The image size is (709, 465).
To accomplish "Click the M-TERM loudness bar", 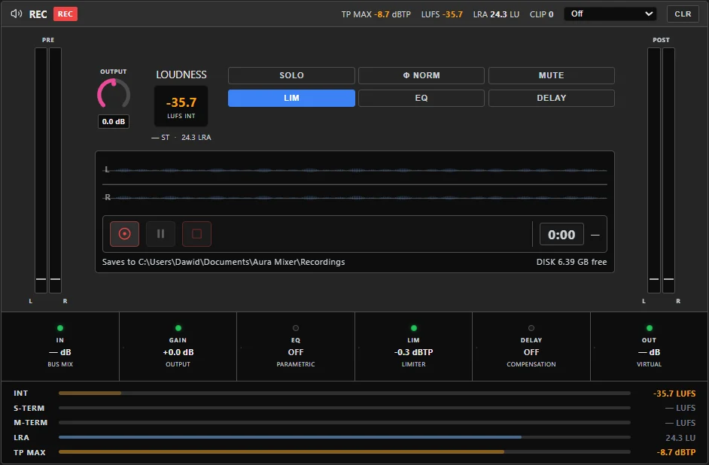I will [345, 423].
